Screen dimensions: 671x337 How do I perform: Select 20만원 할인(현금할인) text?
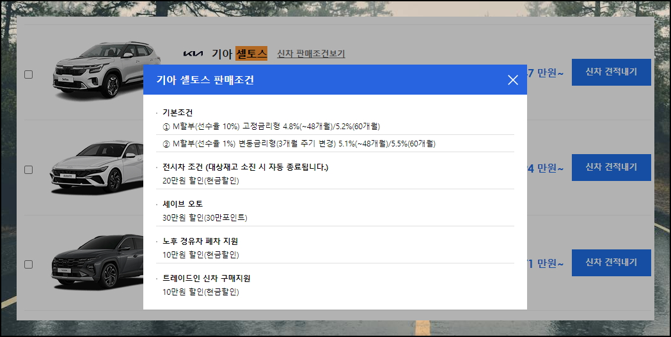(201, 180)
